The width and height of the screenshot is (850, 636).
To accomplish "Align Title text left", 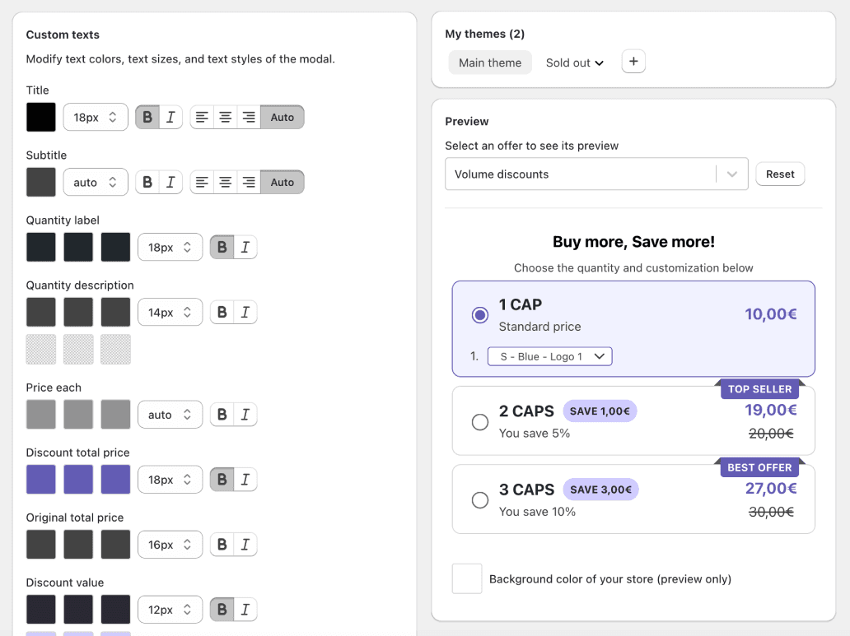I will tap(202, 117).
